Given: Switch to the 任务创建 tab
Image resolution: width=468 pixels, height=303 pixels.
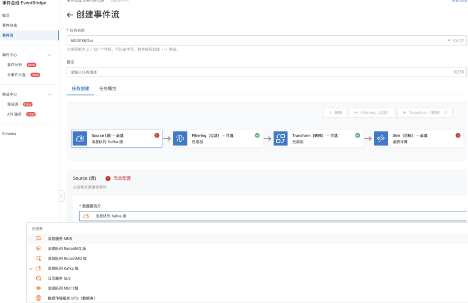Looking at the screenshot, I should [80, 89].
